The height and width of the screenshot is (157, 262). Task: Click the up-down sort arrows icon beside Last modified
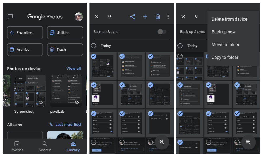point(51,125)
